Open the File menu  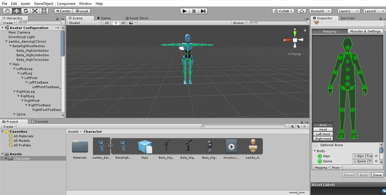5,4
